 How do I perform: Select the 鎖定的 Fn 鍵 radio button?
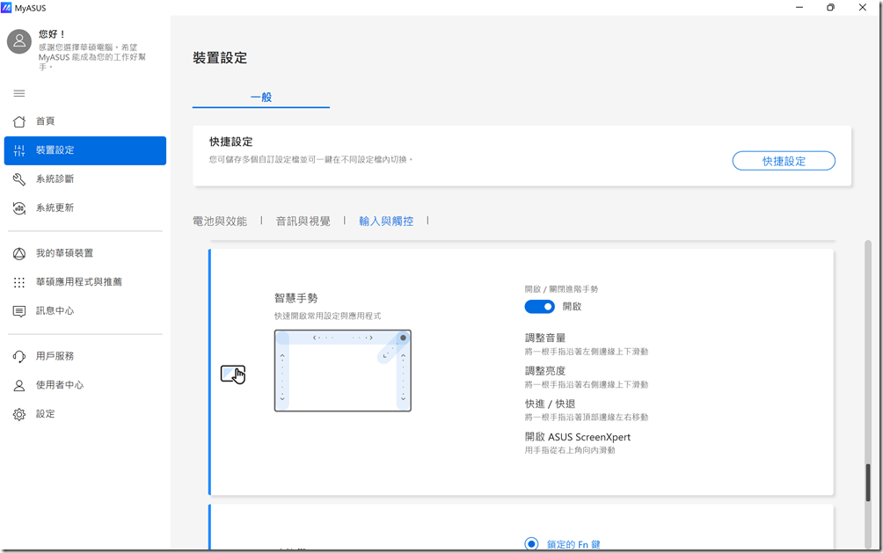[531, 544]
